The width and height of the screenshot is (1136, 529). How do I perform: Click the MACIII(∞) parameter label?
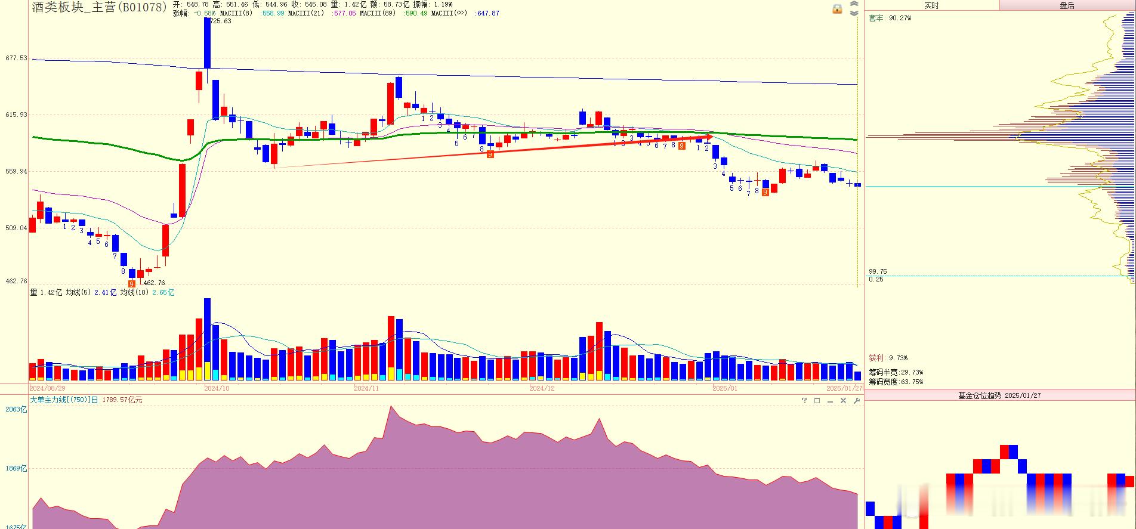click(x=449, y=13)
